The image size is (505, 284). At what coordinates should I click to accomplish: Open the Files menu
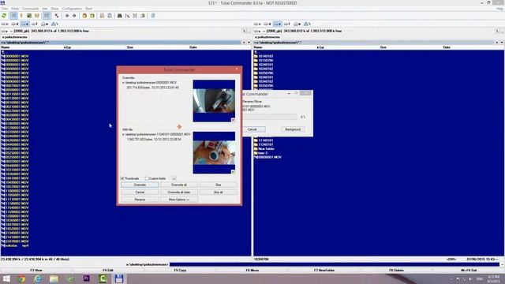coord(5,9)
